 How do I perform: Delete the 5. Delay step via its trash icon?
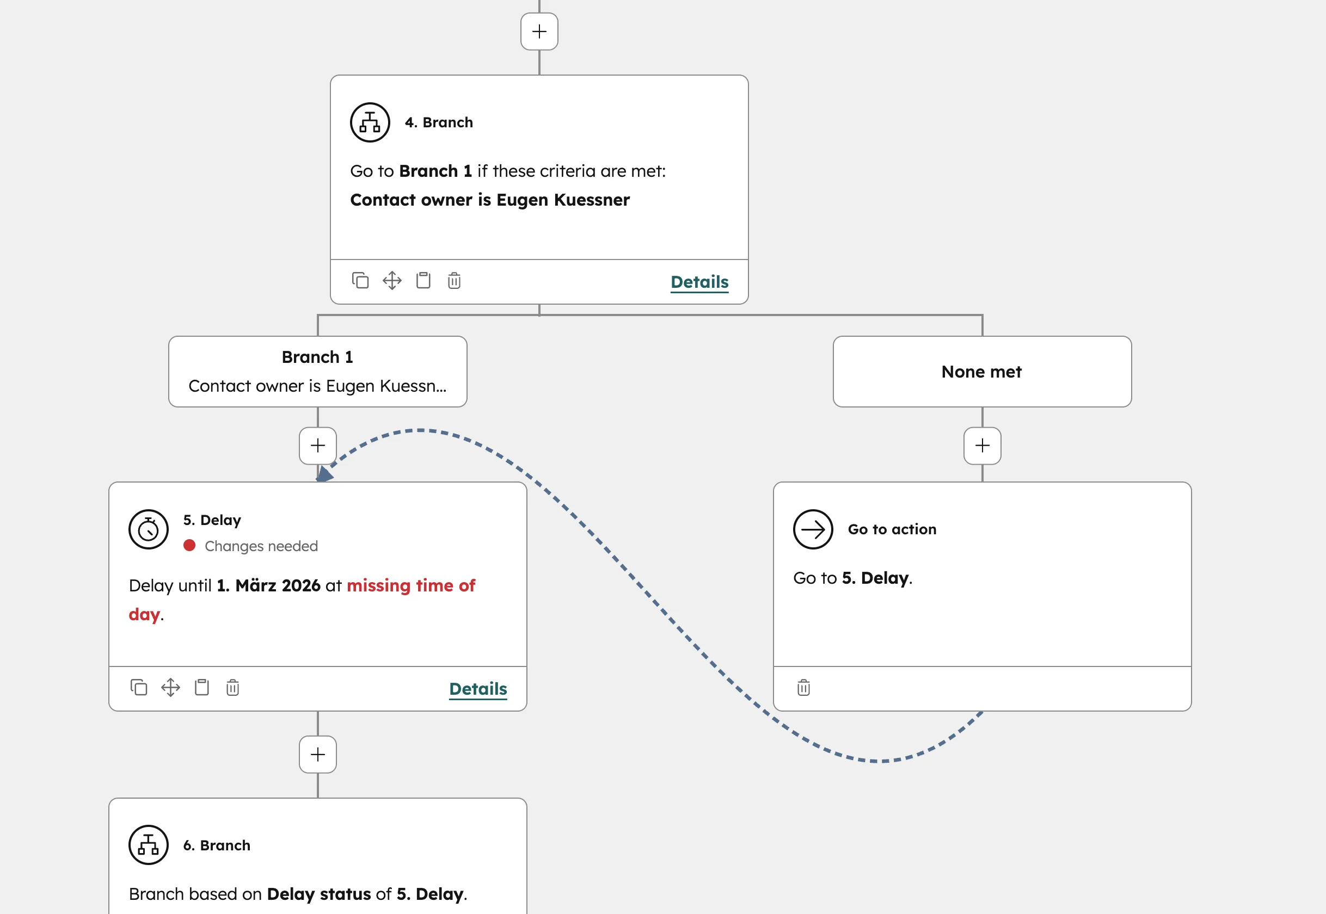[232, 687]
